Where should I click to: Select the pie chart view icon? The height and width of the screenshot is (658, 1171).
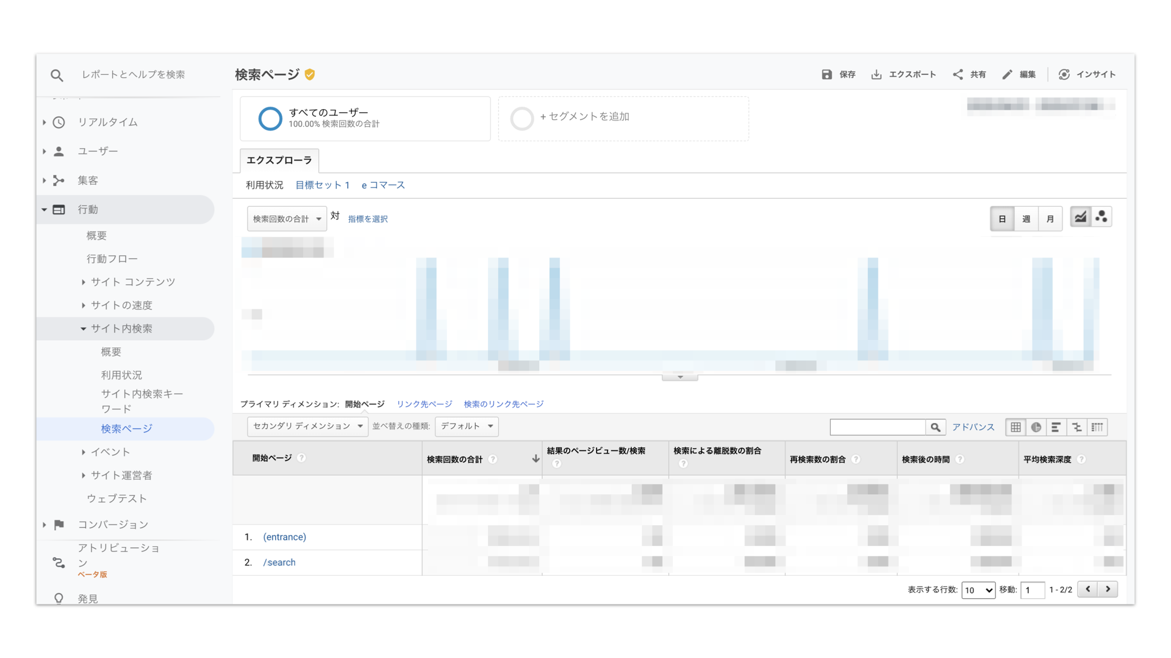(1036, 427)
